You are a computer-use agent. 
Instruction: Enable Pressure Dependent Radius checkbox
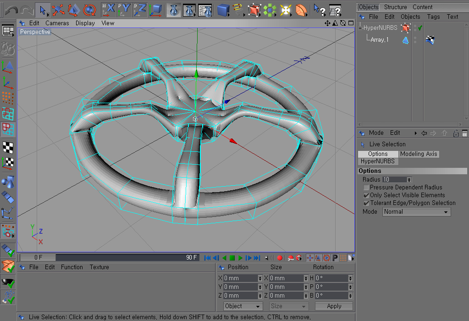[366, 188]
